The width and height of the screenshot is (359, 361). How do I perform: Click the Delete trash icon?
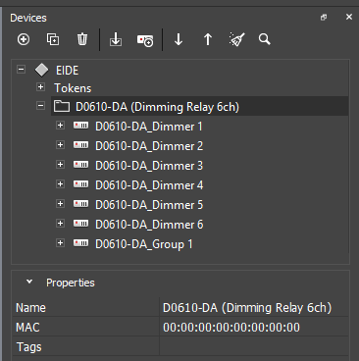click(82, 39)
